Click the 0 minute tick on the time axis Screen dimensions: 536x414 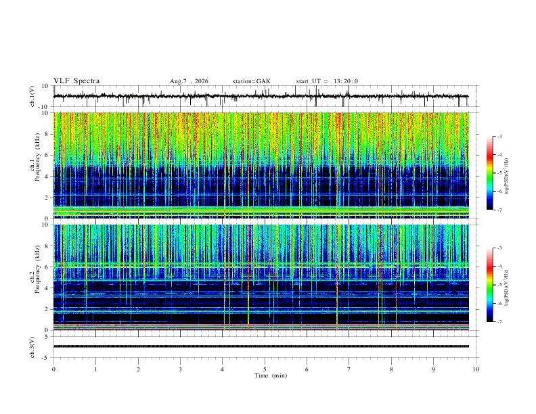click(x=53, y=369)
